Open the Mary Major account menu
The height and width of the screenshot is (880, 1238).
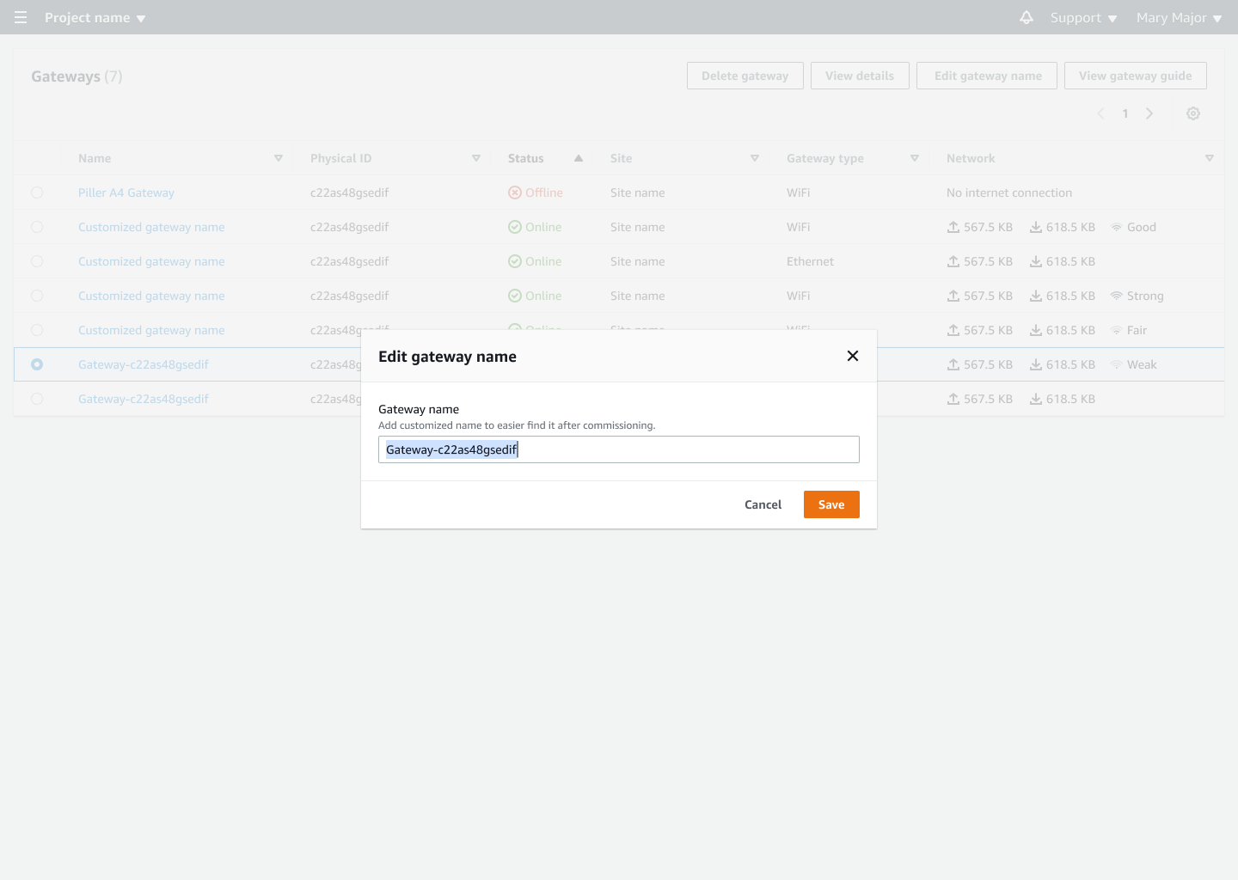click(1179, 17)
